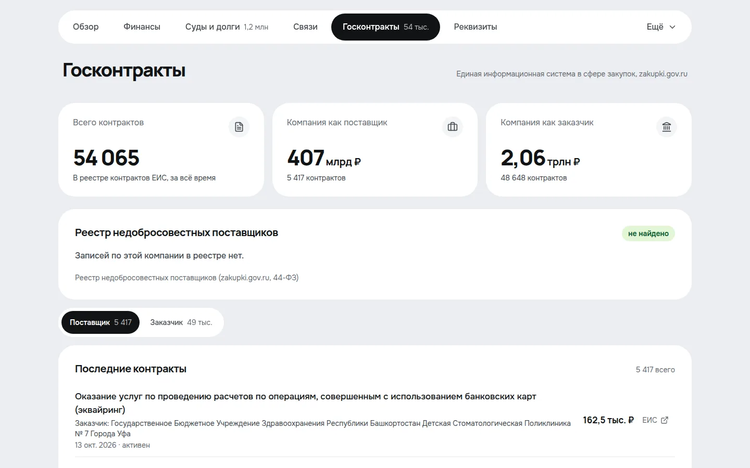
Task: Open the эквайринг contract title
Action: (306, 403)
